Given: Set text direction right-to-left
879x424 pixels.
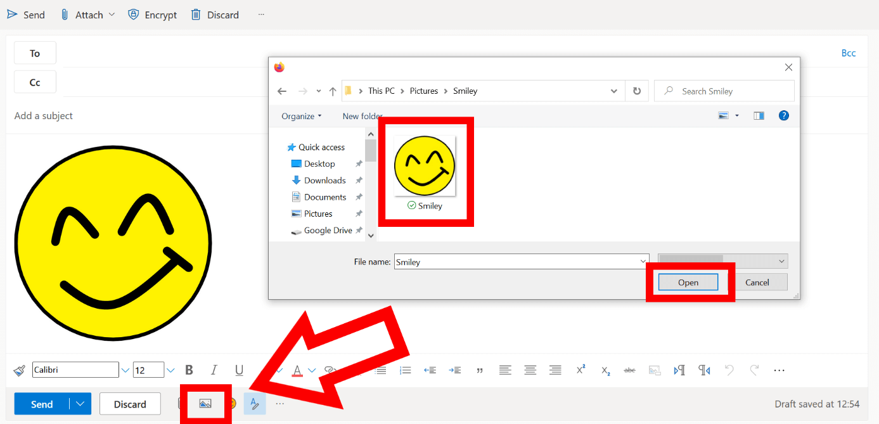Looking at the screenshot, I should click(x=703, y=369).
